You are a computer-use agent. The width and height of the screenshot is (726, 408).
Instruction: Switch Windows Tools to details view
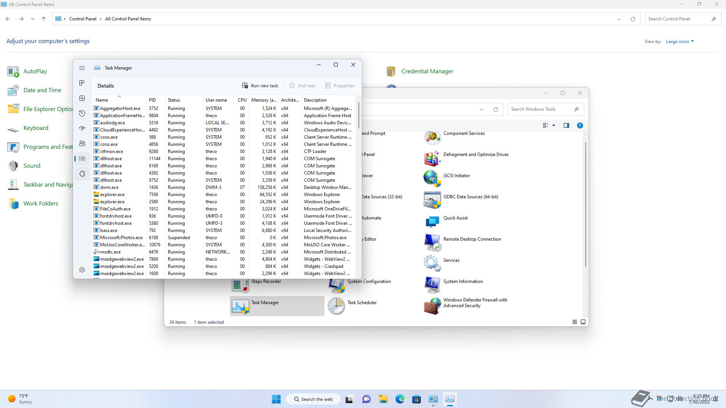pos(575,322)
